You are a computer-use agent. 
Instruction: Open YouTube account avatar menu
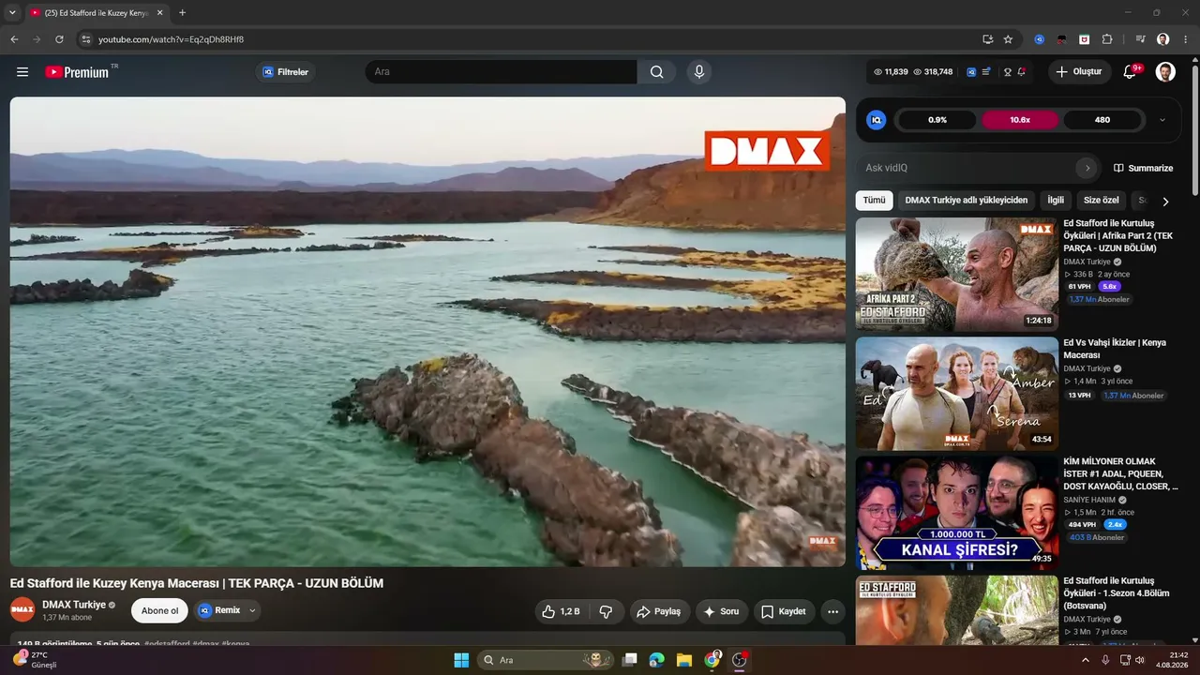[x=1165, y=72]
